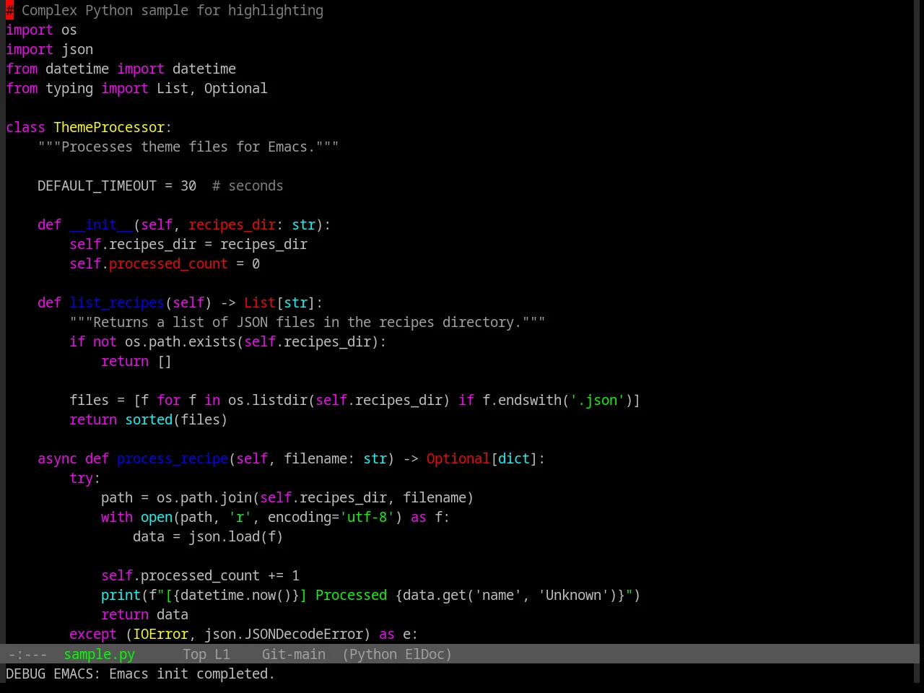Click 'from typing import' line's Optional word
Screen dimensions: 924x693
pyautogui.click(x=235, y=88)
